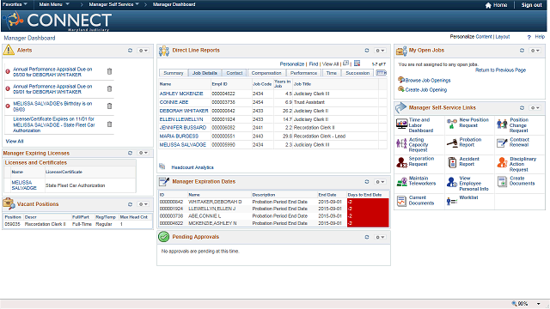The image size is (550, 309).
Task: Open the Probation Report gavel icon
Action: [452, 142]
